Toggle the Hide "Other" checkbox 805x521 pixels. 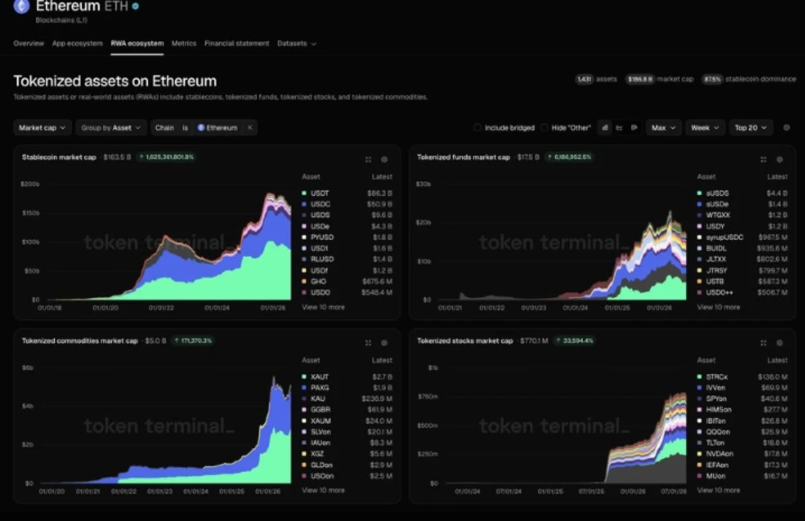point(544,128)
